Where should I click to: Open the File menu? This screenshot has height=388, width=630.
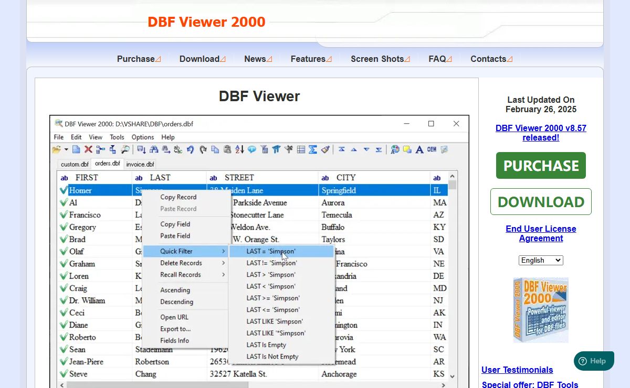(59, 137)
